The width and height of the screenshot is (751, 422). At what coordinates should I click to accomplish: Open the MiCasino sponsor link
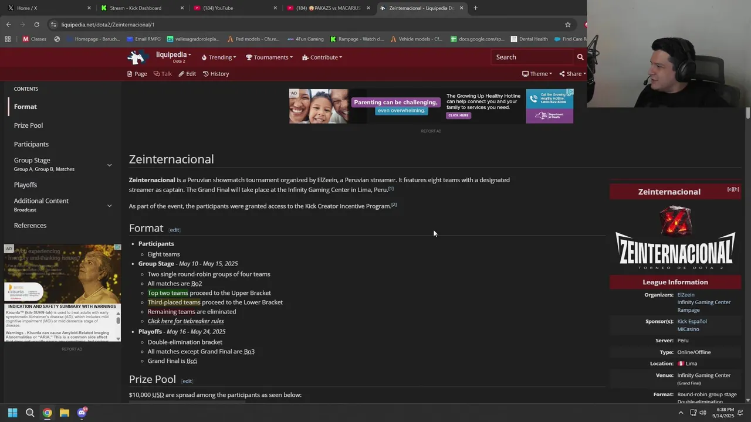[688, 329]
